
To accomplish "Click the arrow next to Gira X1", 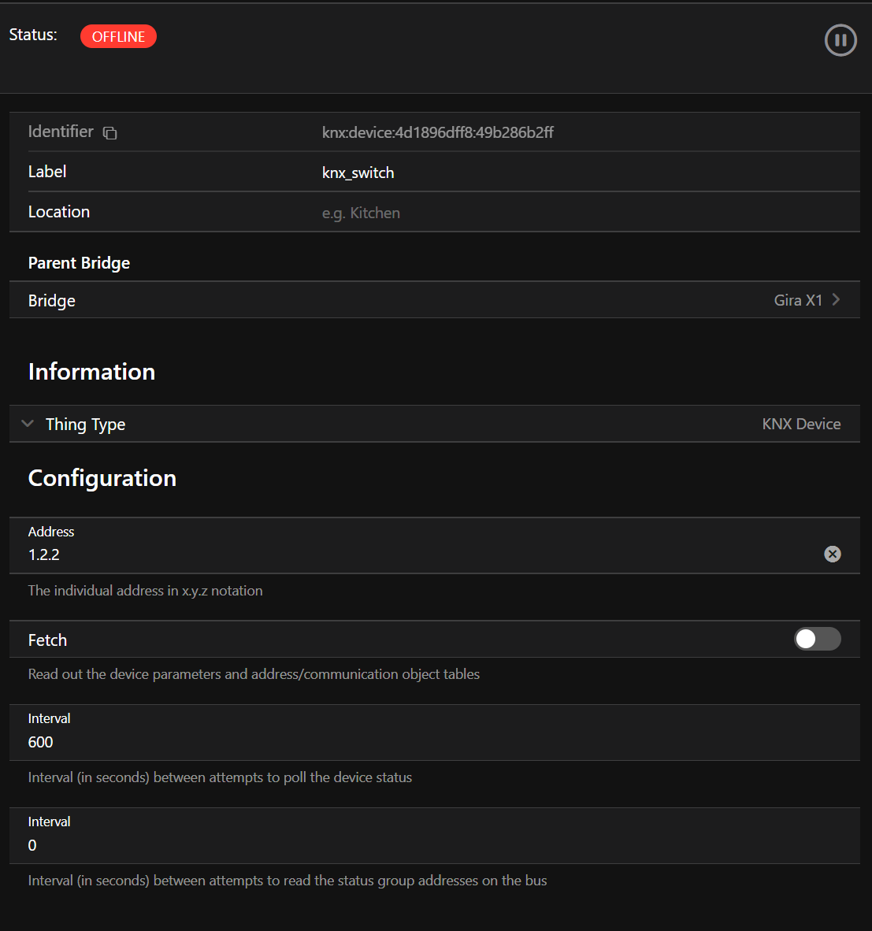I will point(836,300).
